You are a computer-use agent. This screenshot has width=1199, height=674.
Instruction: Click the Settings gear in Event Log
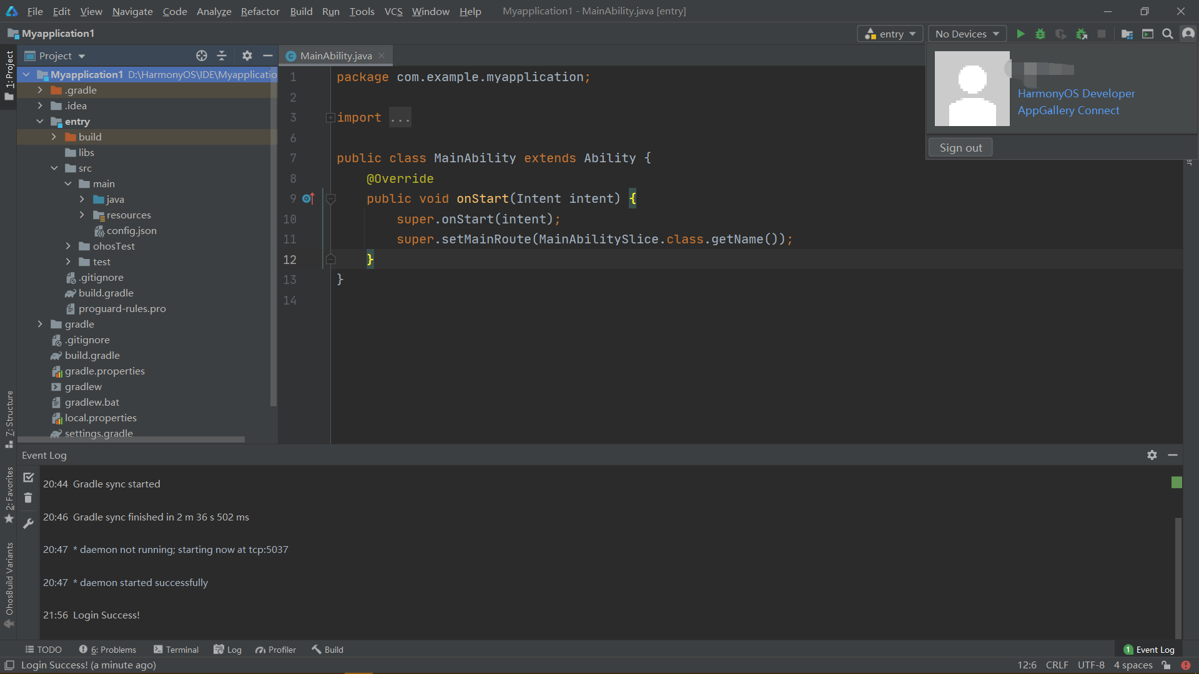click(x=1152, y=454)
